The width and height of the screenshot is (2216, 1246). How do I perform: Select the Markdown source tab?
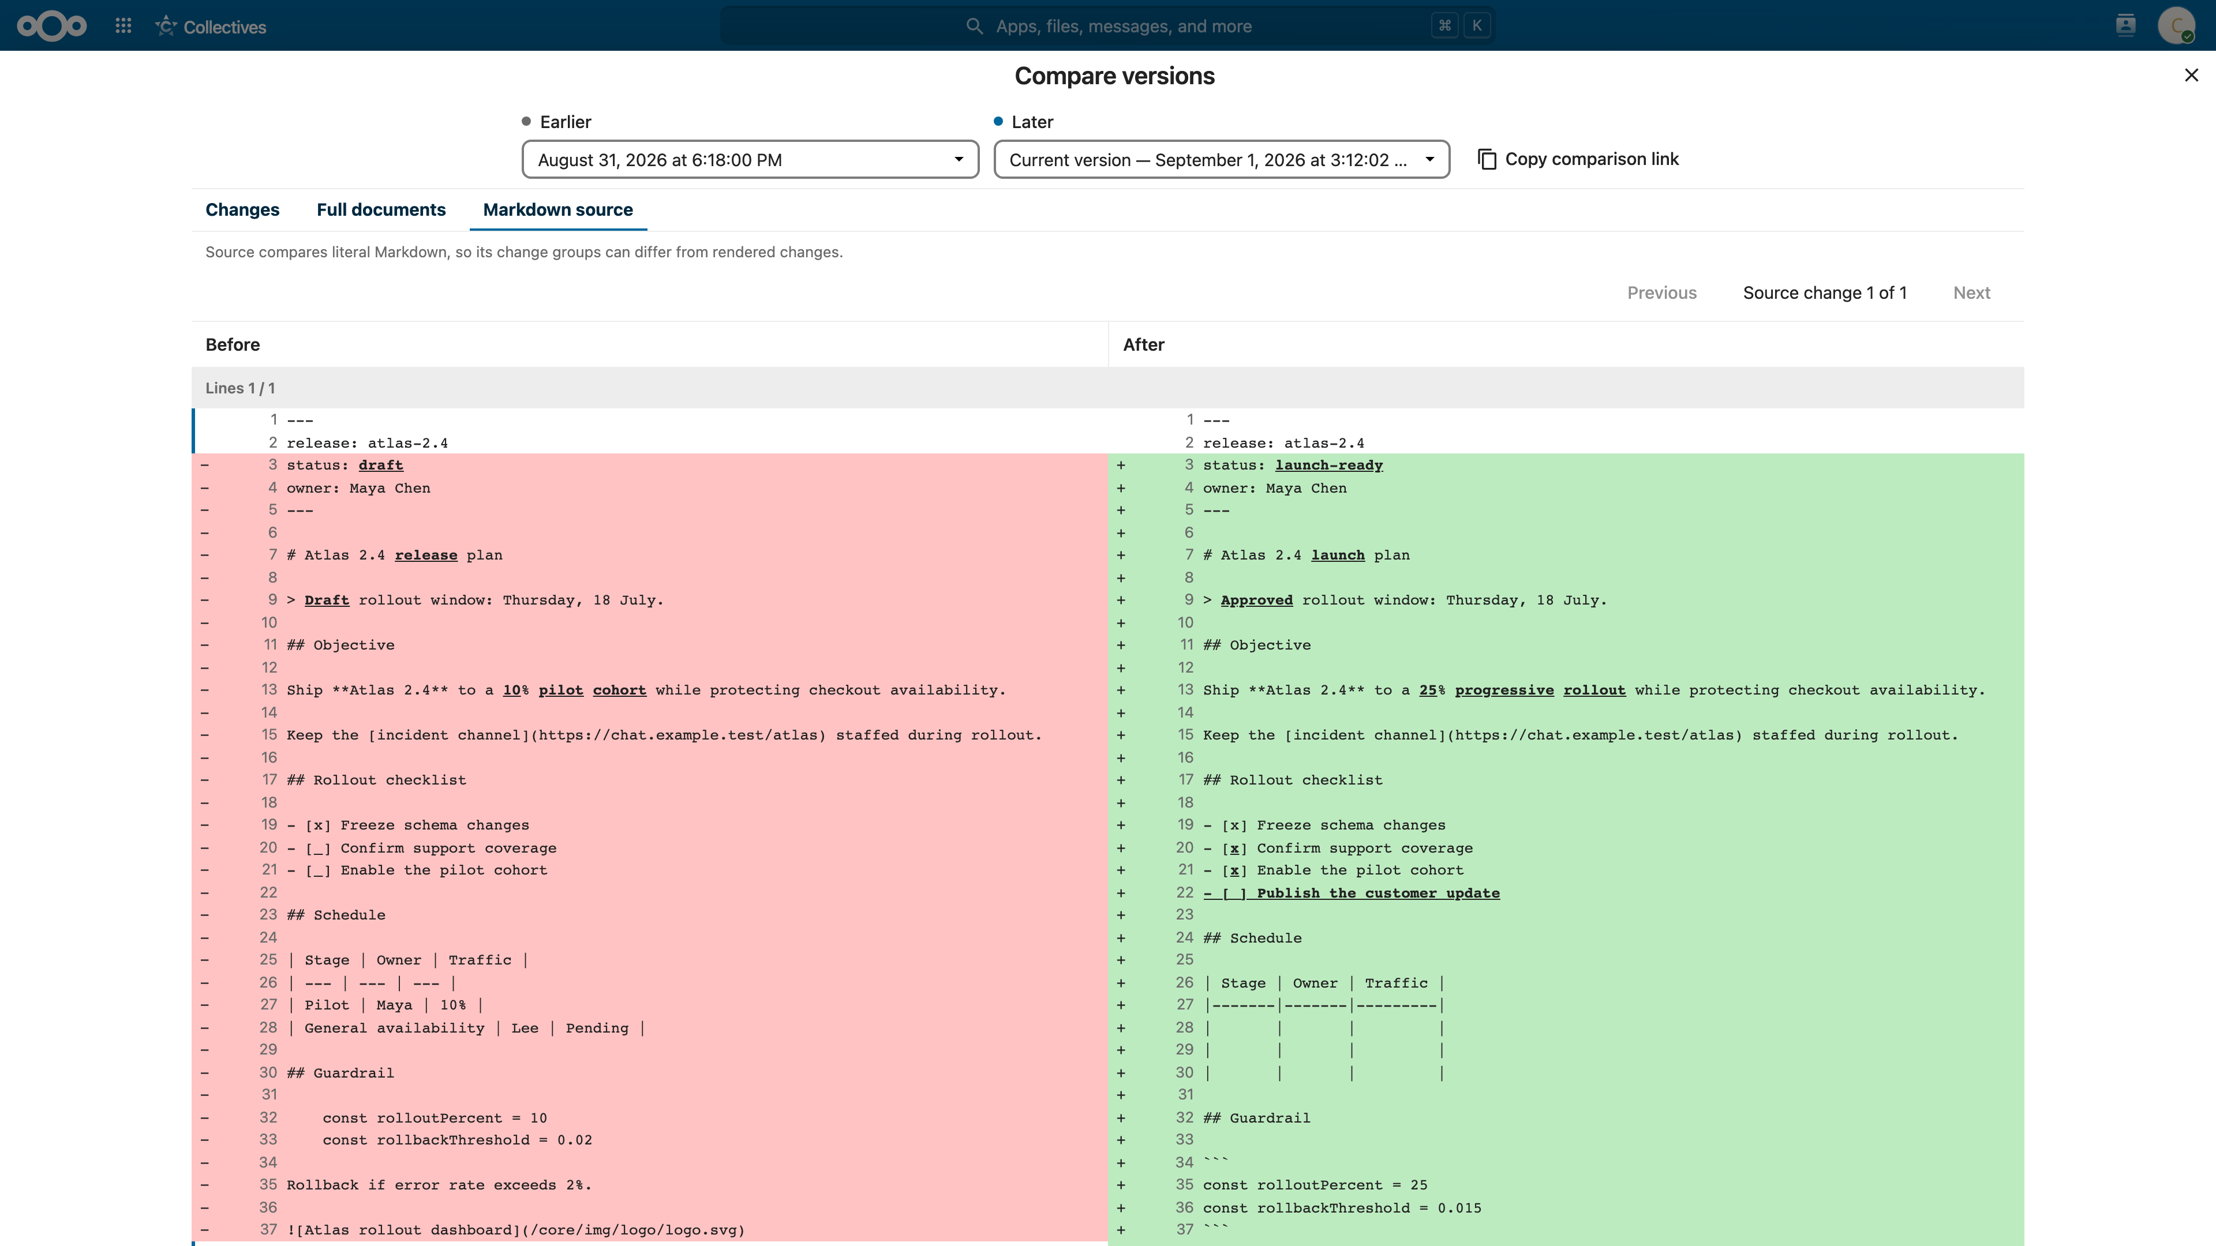[x=558, y=210]
